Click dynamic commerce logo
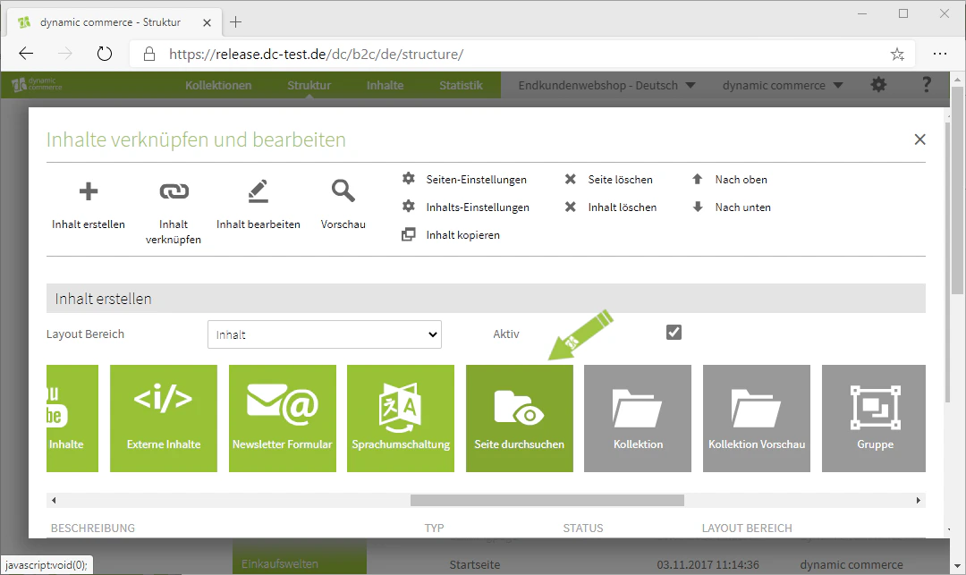The height and width of the screenshot is (575, 966). pyautogui.click(x=37, y=84)
